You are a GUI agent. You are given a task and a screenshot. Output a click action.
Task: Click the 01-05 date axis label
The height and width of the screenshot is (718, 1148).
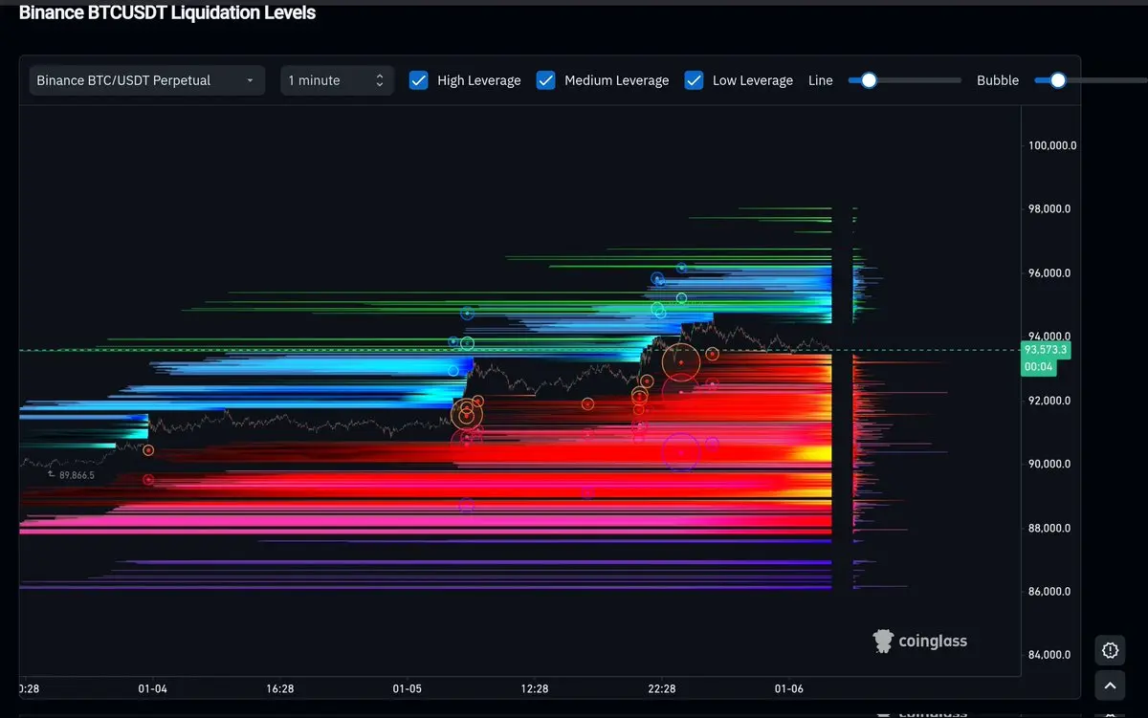[407, 688]
